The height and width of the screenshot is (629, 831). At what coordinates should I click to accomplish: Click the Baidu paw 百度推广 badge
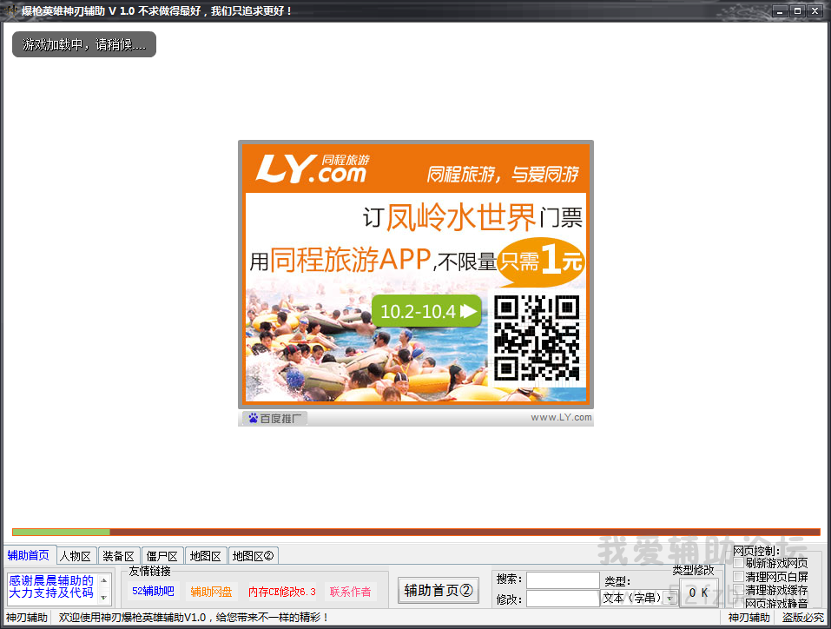(274, 418)
